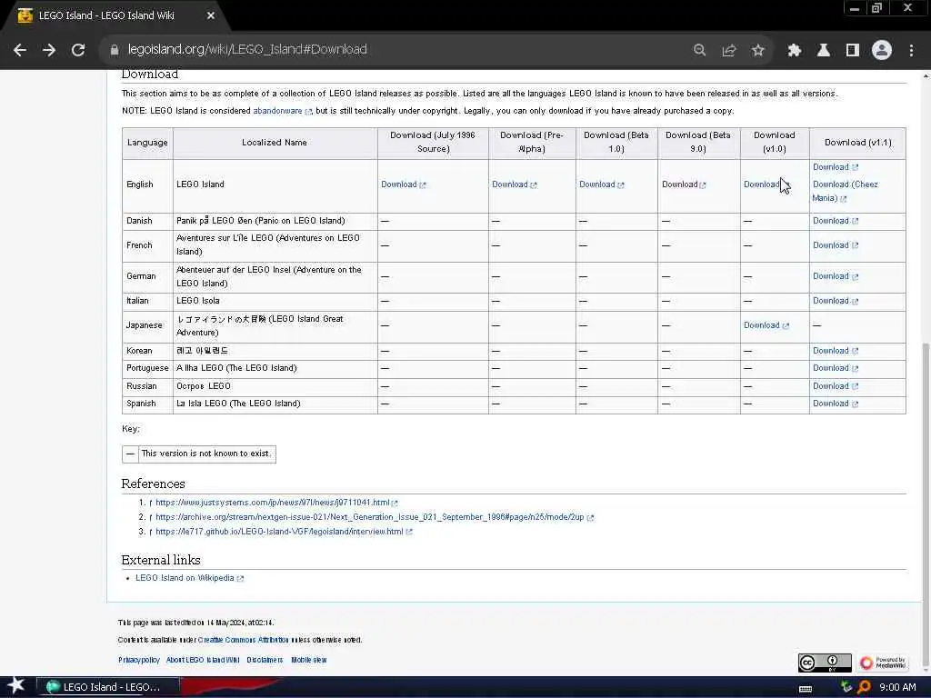Open the taskbar start star icon

(16, 686)
